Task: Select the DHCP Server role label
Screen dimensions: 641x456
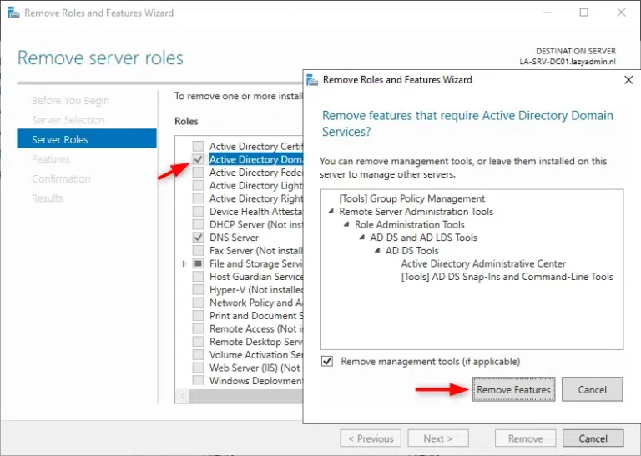Action: coord(256,224)
